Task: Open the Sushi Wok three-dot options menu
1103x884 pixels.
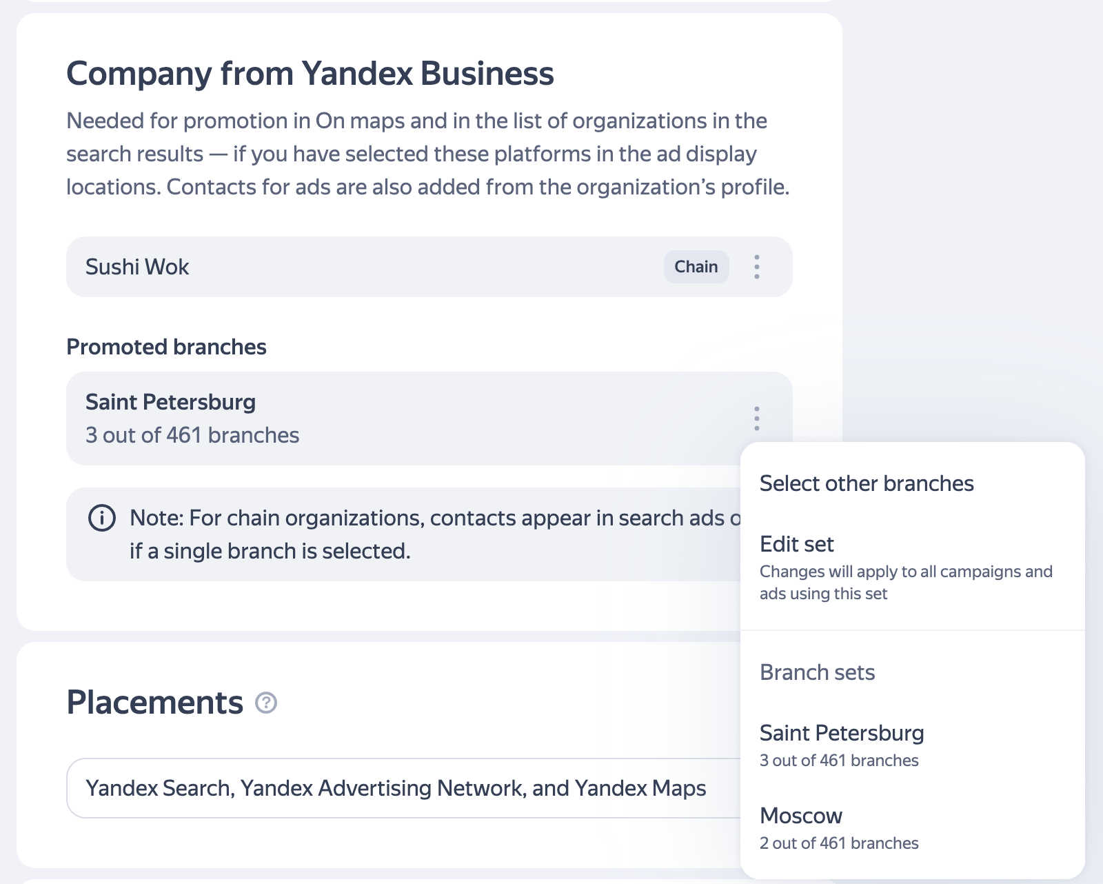Action: coord(757,267)
